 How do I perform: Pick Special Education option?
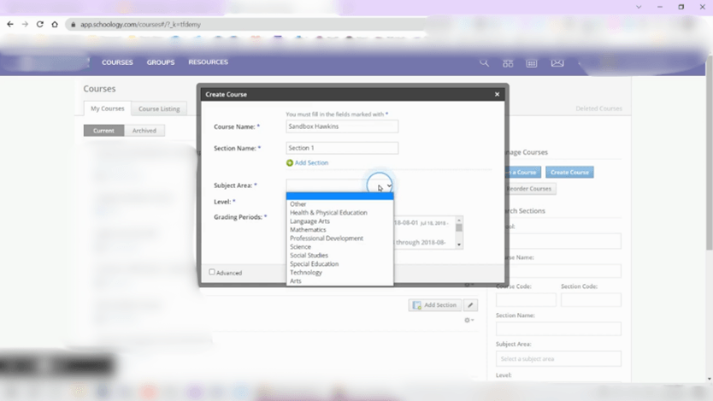point(339,263)
